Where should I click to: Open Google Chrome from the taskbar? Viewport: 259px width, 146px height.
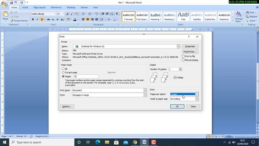pyautogui.click(x=135, y=142)
